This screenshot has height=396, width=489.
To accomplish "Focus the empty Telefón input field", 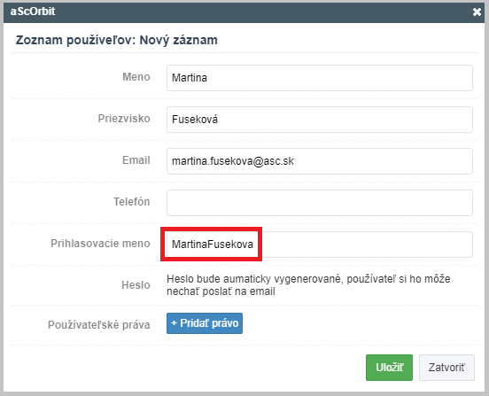I will 319,203.
